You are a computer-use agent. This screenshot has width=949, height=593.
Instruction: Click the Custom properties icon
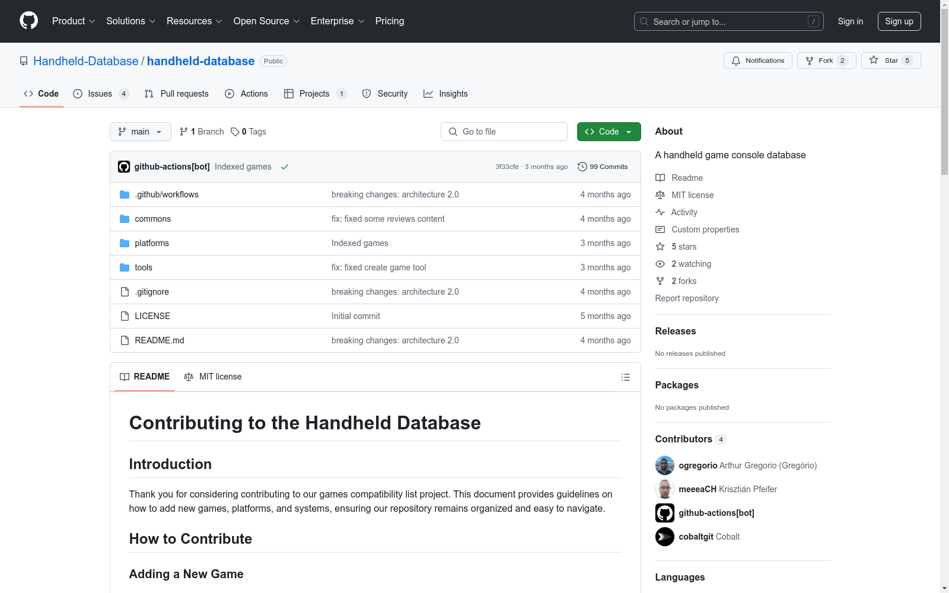click(660, 229)
